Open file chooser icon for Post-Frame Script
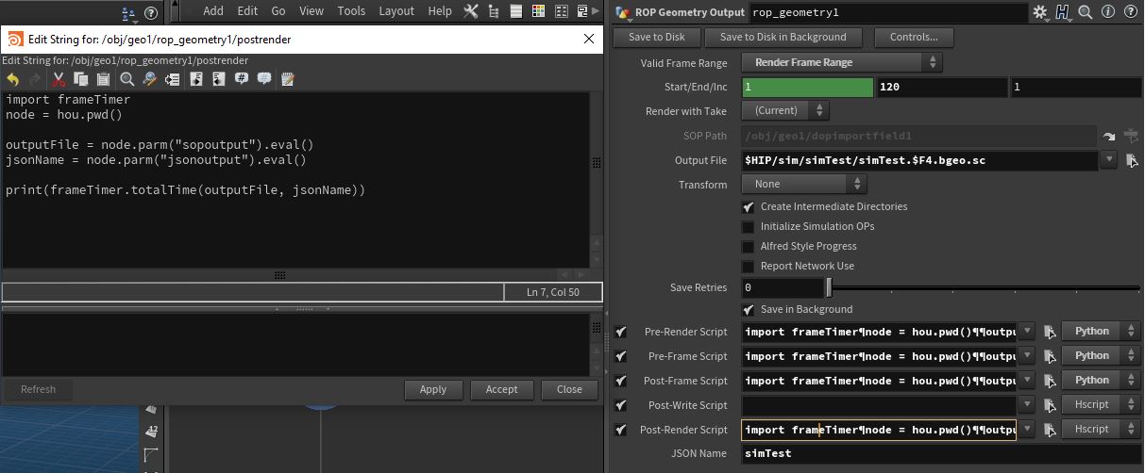The image size is (1145, 473). pyautogui.click(x=1049, y=381)
